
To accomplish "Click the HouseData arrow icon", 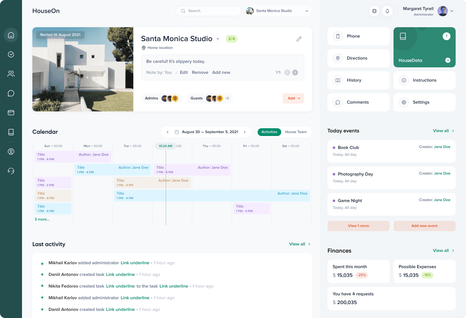I will 448,60.
